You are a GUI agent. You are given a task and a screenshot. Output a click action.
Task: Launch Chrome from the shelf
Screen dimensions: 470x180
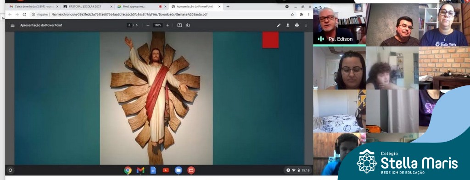[128, 170]
